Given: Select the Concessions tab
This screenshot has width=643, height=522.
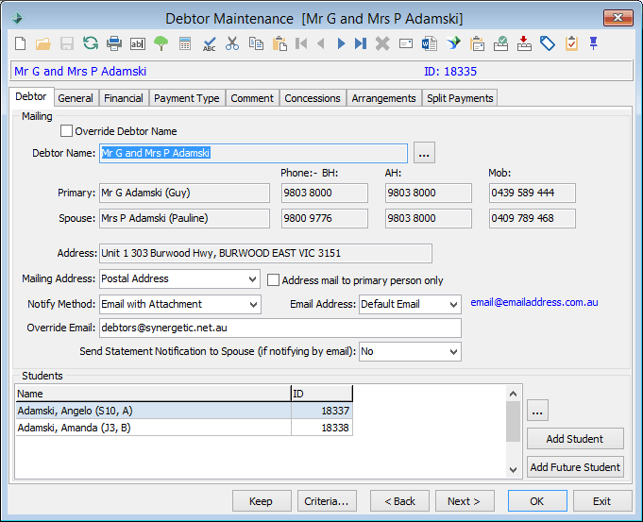Looking at the screenshot, I should (313, 98).
